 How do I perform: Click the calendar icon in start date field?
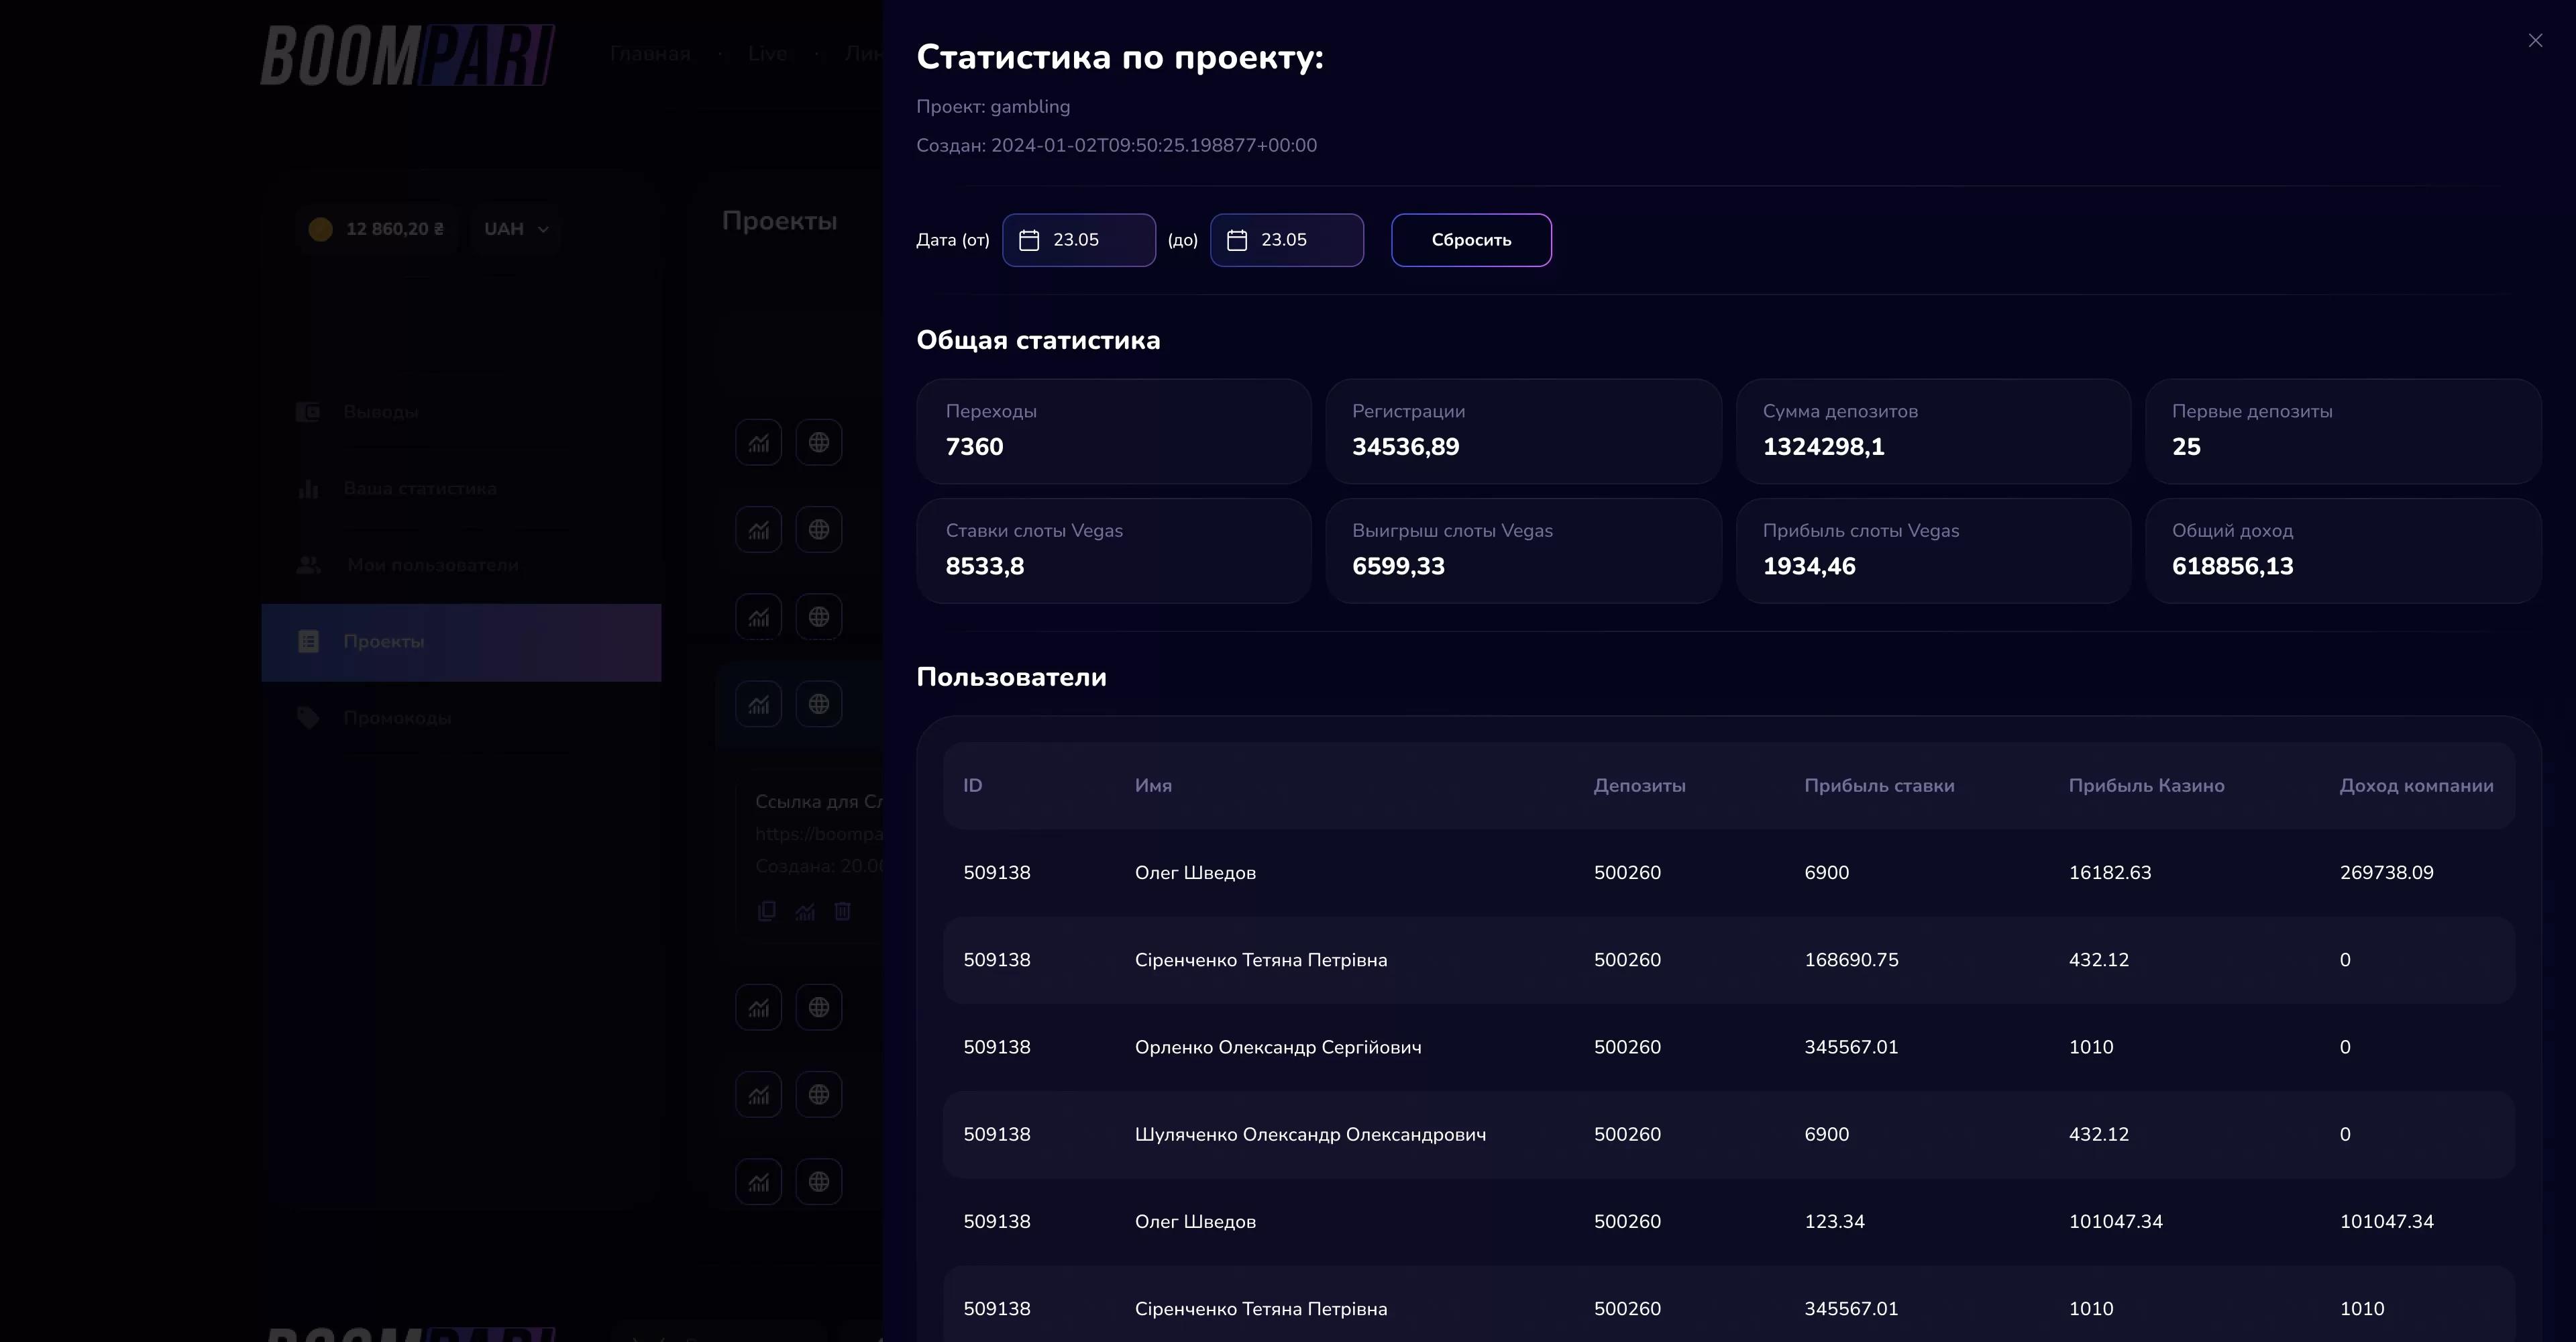pos(1029,240)
